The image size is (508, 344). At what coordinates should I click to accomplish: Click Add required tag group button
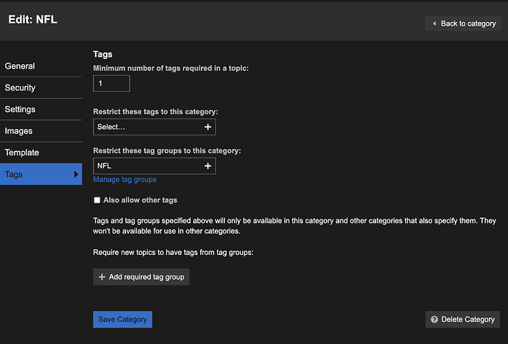point(141,277)
